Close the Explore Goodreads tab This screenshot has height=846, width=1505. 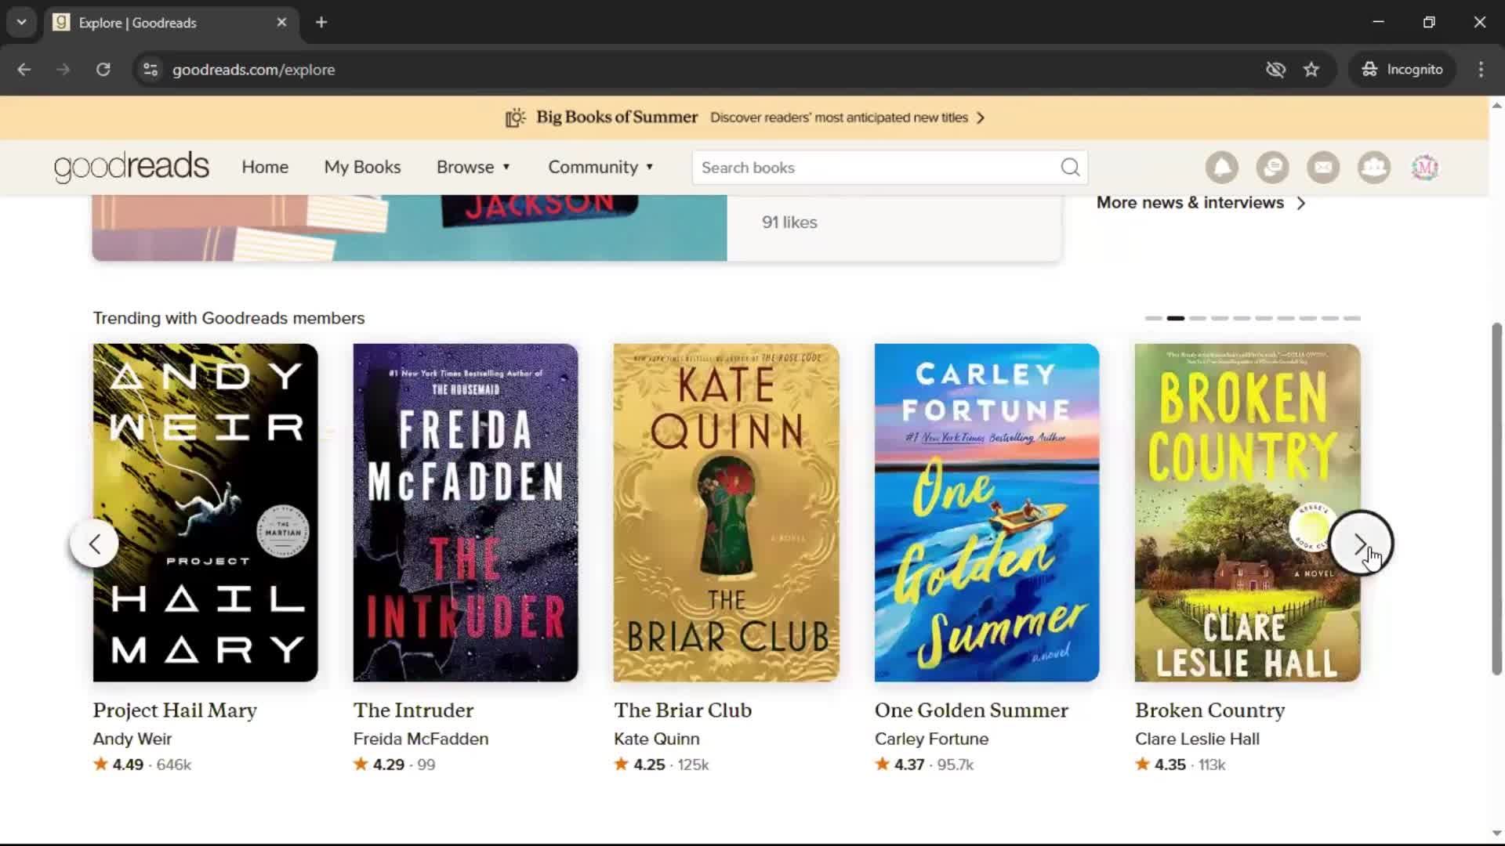281,23
